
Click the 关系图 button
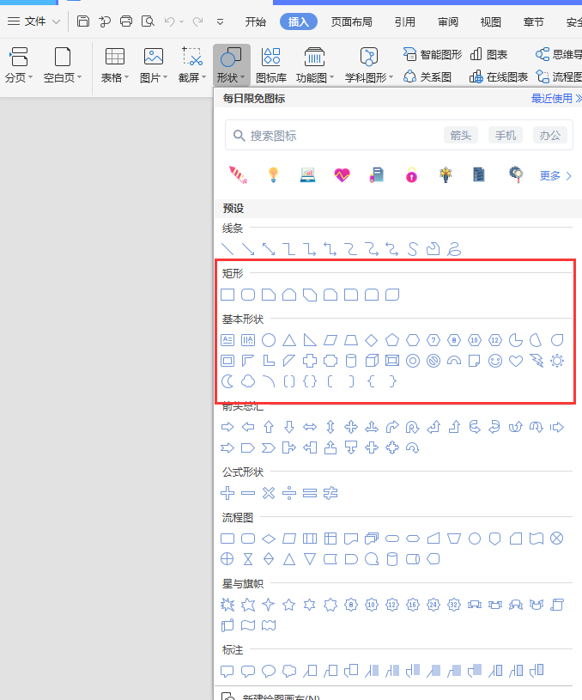(427, 77)
